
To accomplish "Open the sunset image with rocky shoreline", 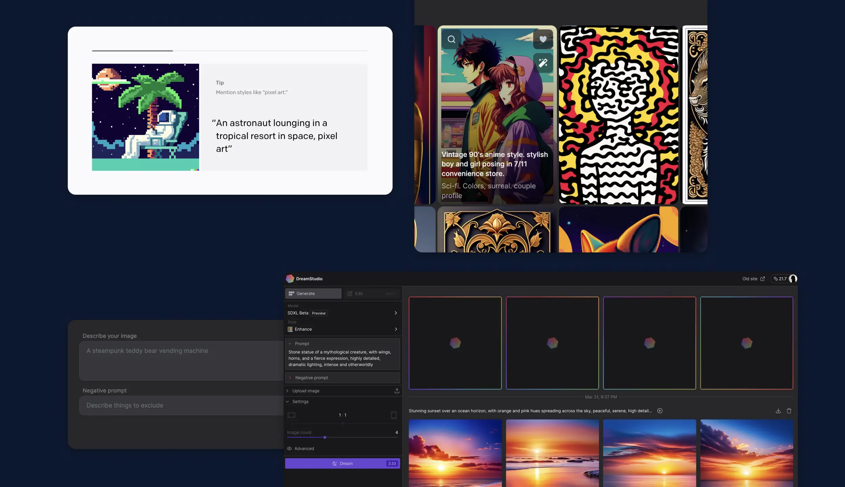I will [552, 453].
